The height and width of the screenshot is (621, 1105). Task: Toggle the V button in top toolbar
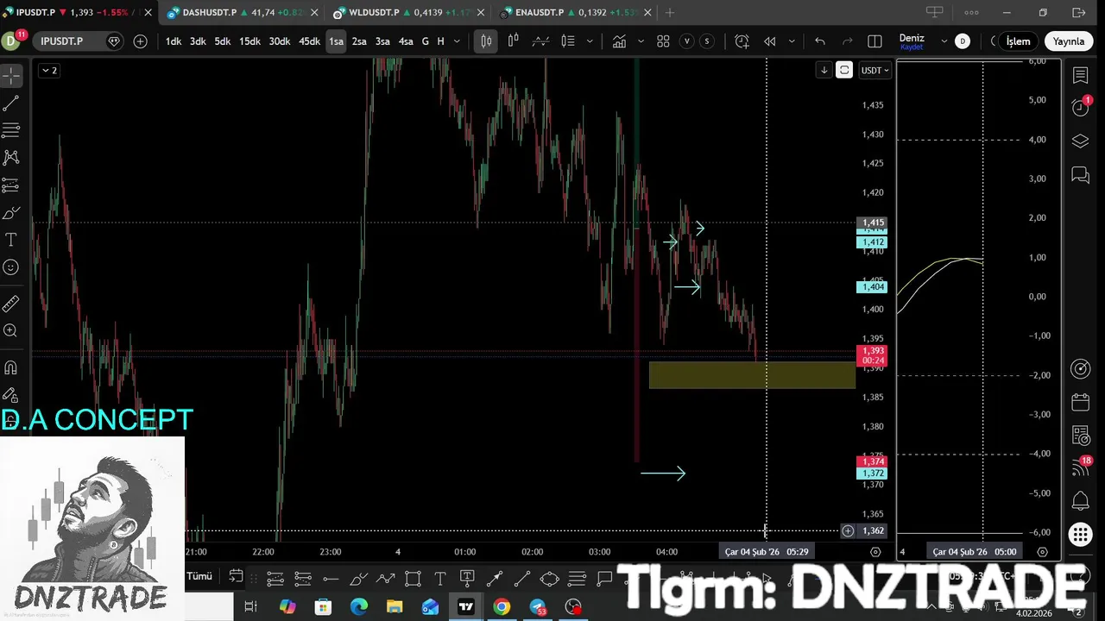(687, 41)
